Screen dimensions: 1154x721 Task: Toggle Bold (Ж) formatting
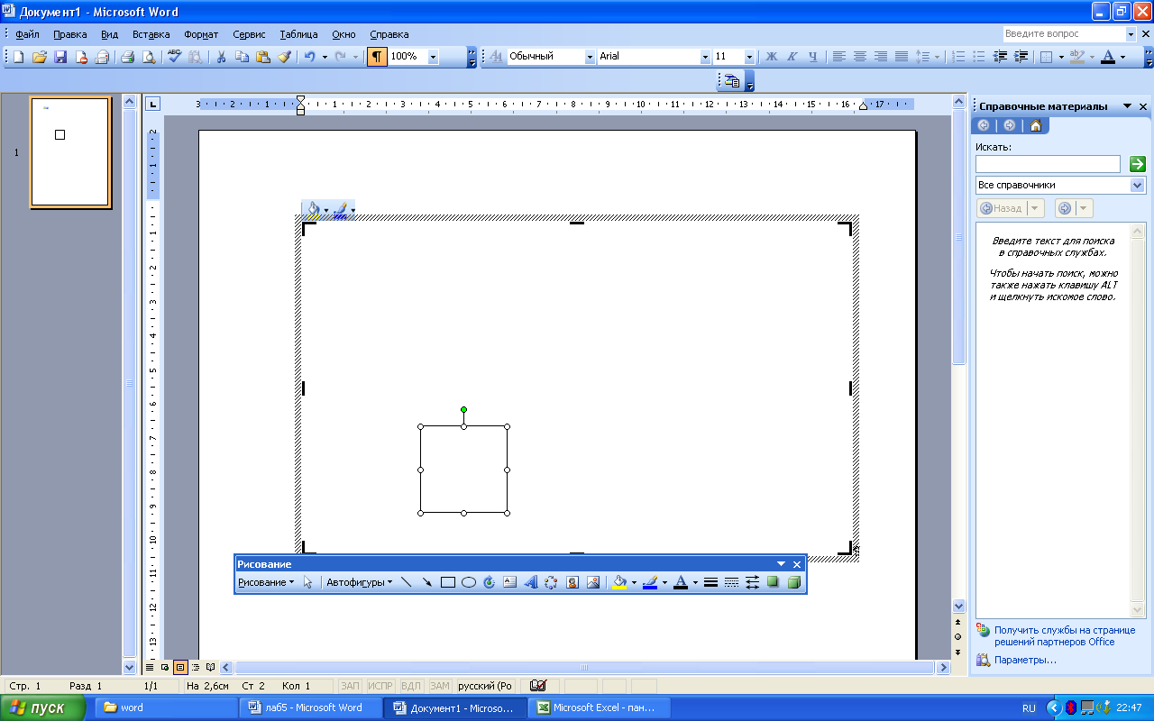click(x=772, y=57)
